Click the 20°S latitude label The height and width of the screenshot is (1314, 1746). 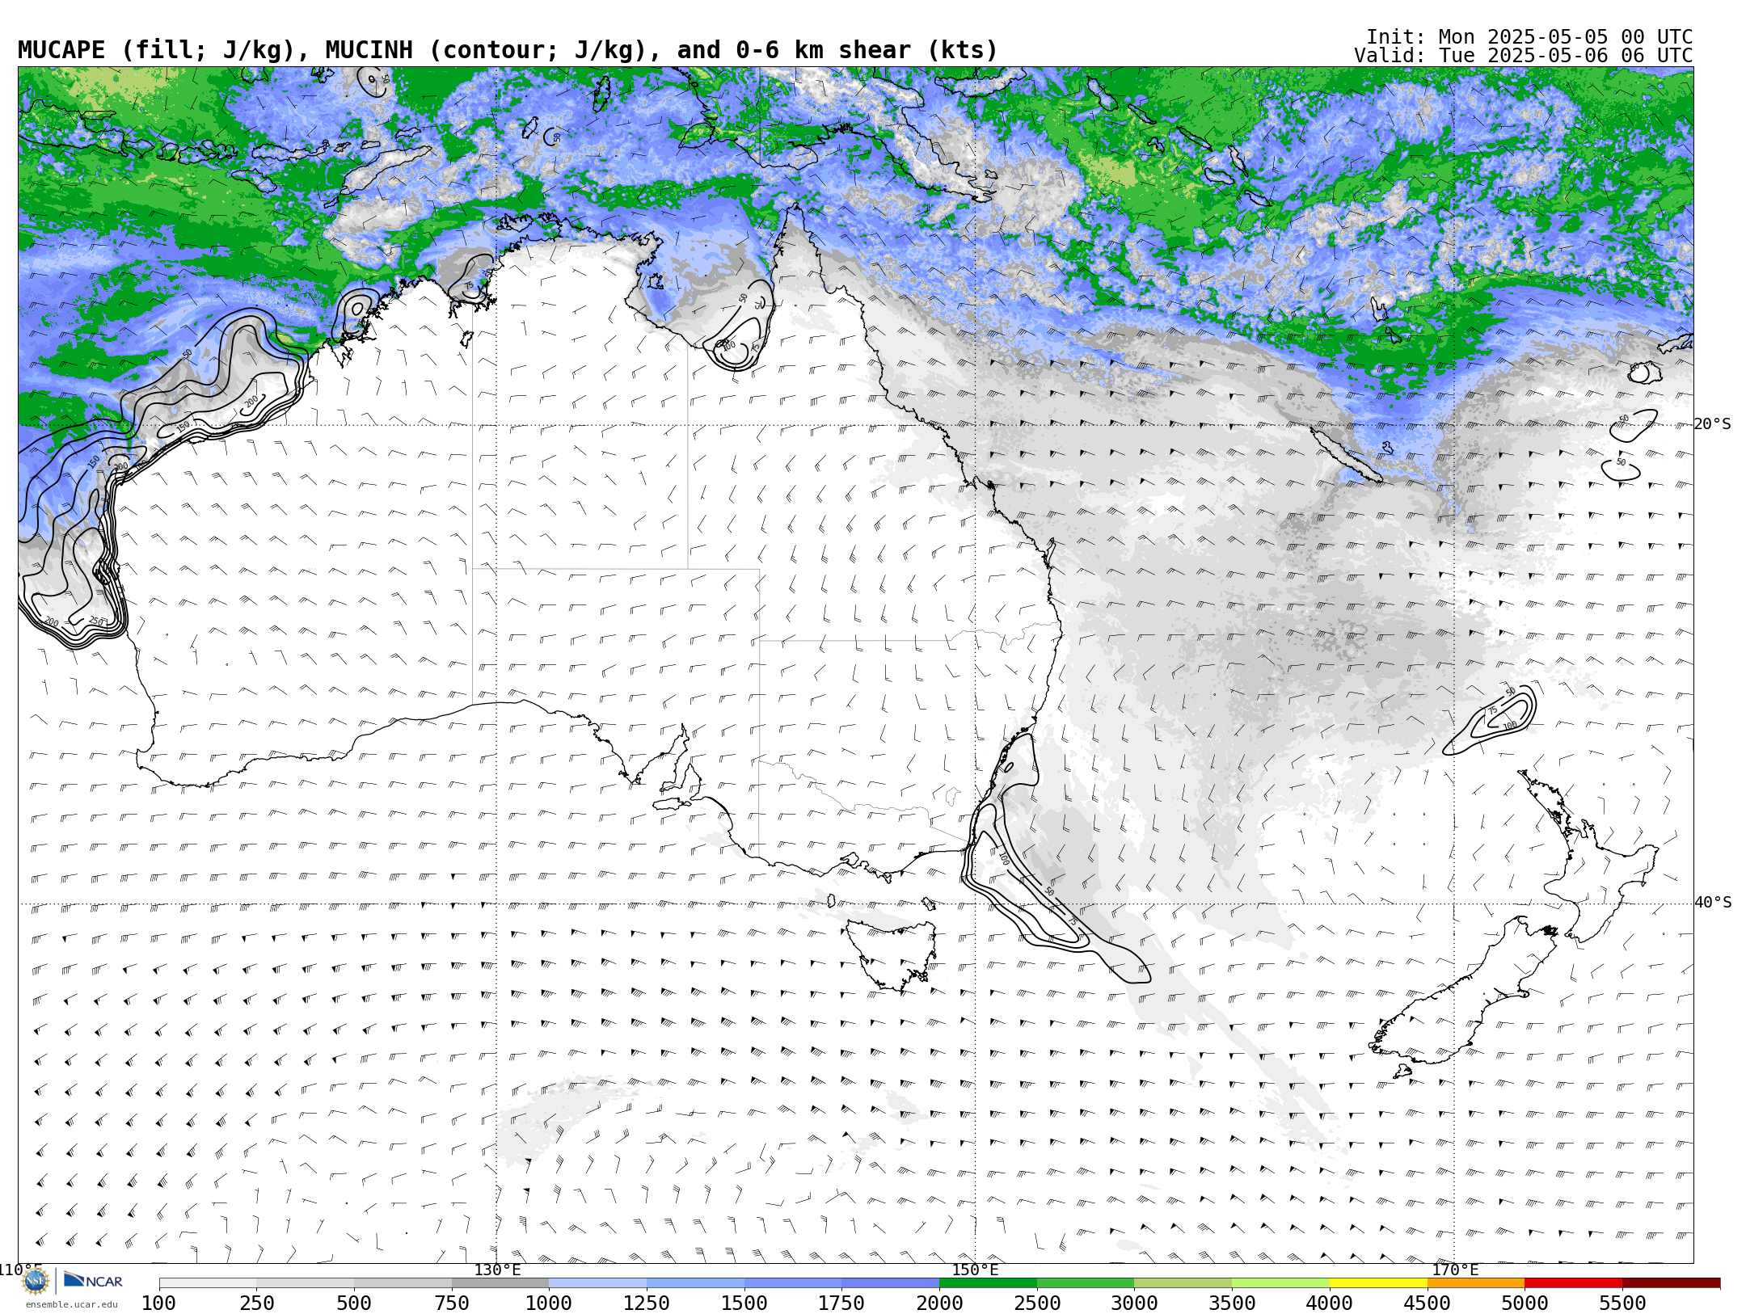tap(1713, 424)
